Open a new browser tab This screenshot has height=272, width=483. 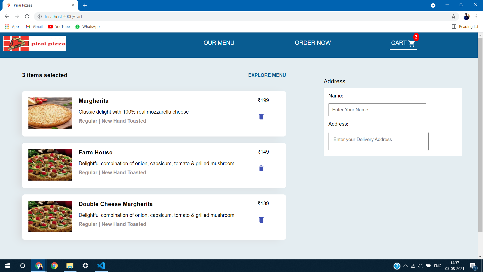(85, 5)
